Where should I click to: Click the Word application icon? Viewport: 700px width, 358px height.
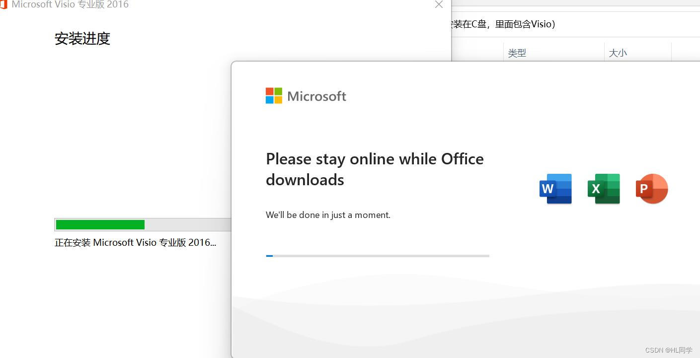click(x=555, y=189)
